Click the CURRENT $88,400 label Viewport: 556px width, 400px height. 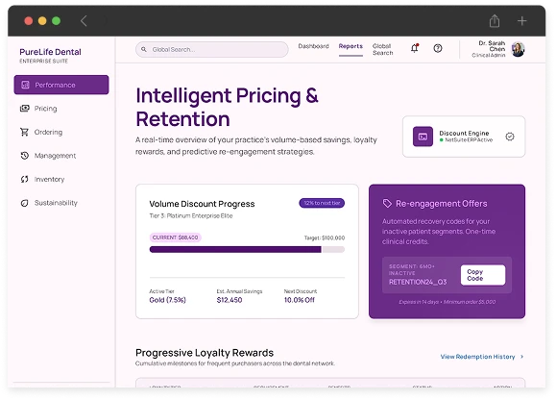click(x=175, y=237)
